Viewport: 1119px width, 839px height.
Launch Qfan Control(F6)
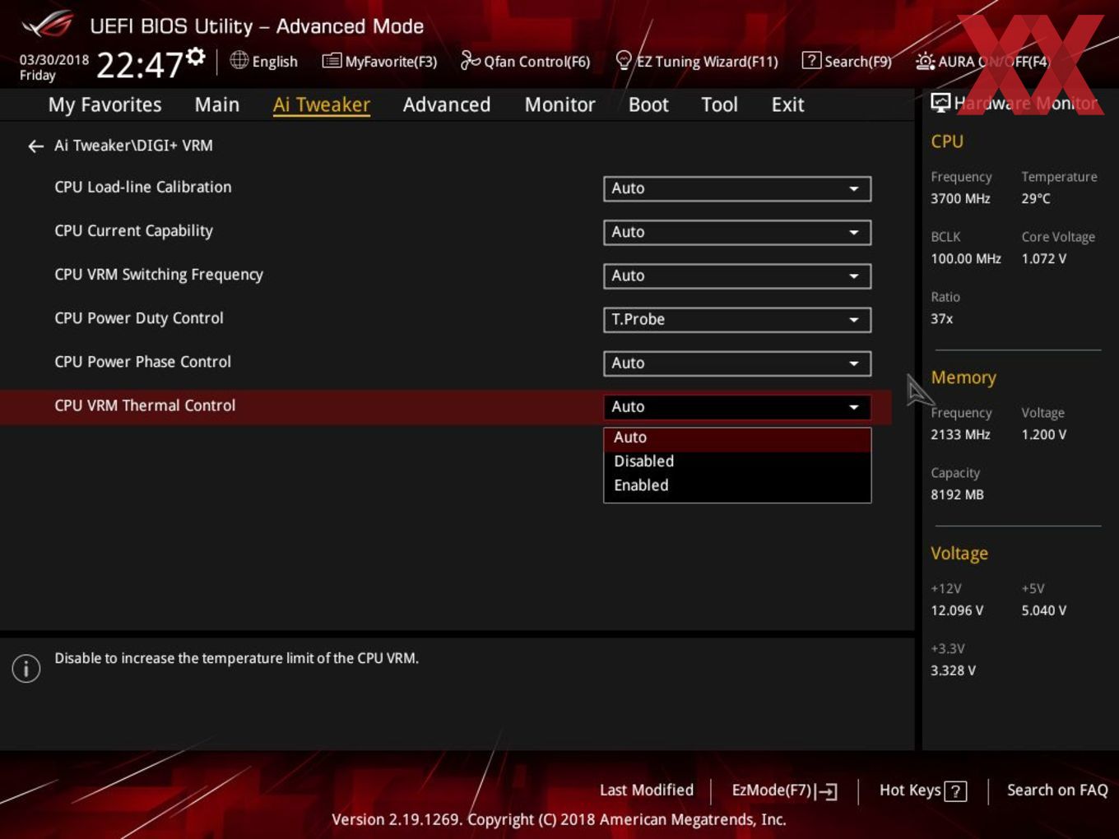(x=525, y=61)
